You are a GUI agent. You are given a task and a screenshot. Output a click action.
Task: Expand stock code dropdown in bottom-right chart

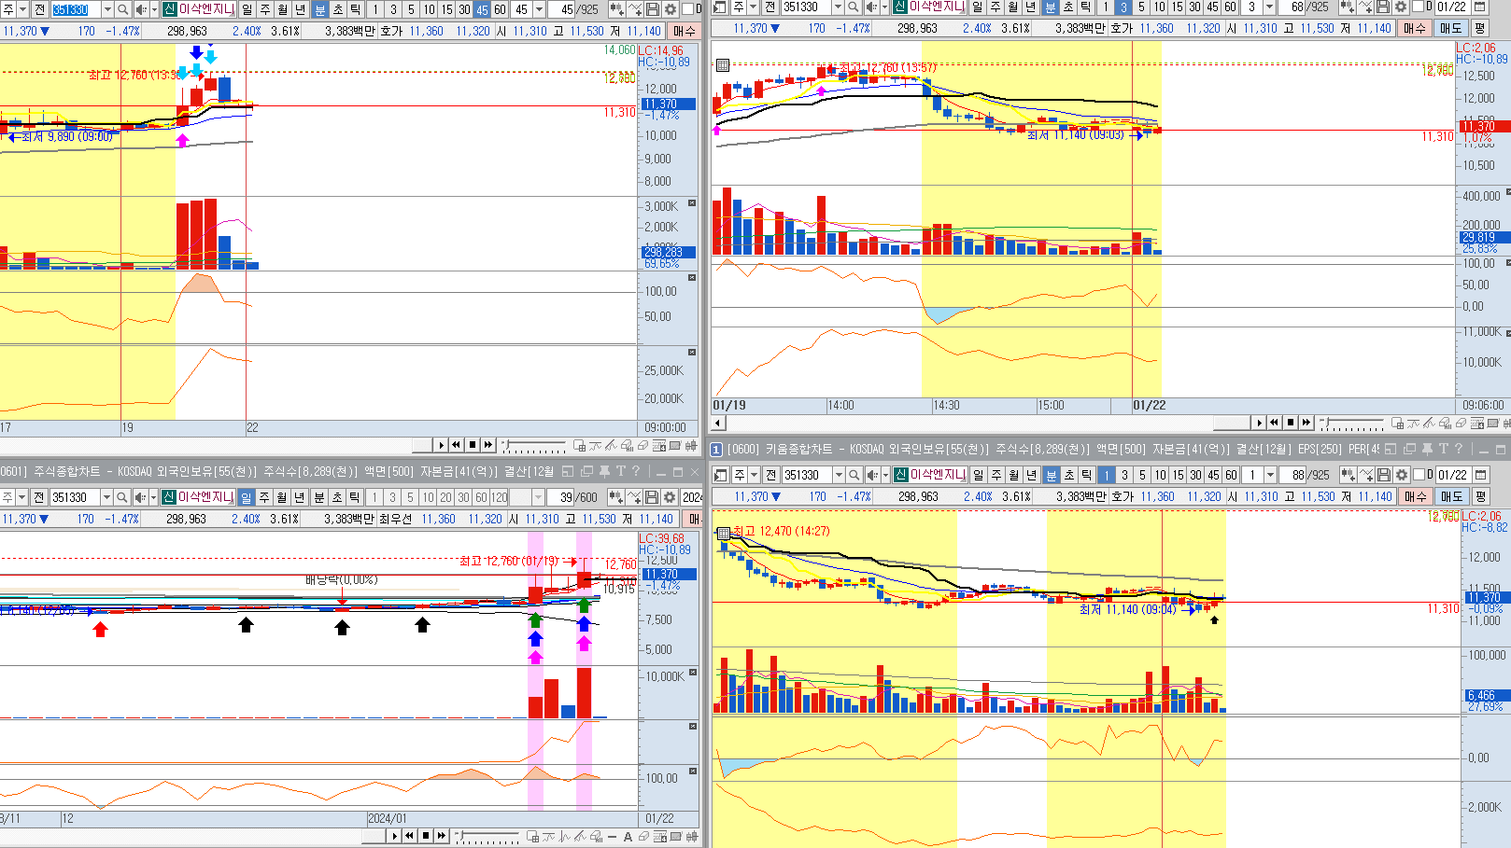[x=838, y=475]
